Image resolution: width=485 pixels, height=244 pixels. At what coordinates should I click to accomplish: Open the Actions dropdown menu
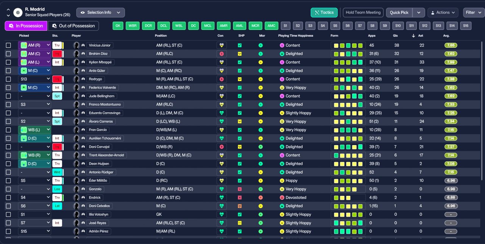click(443, 13)
